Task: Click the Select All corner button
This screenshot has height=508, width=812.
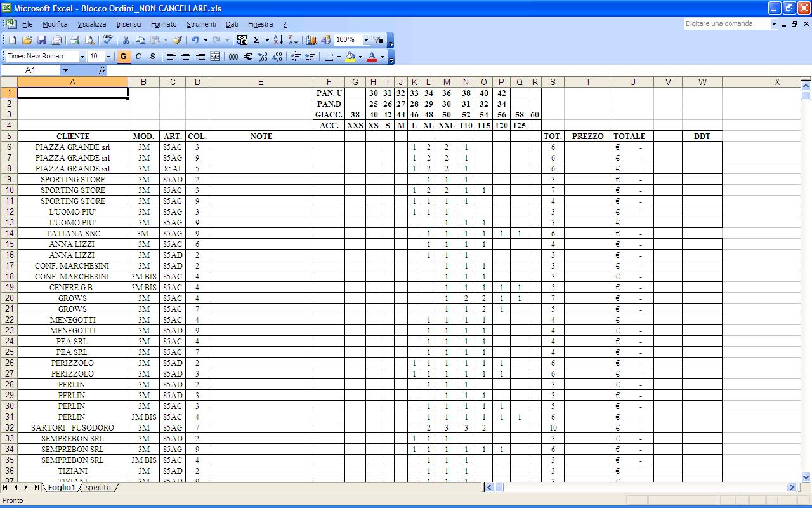Action: [x=9, y=82]
